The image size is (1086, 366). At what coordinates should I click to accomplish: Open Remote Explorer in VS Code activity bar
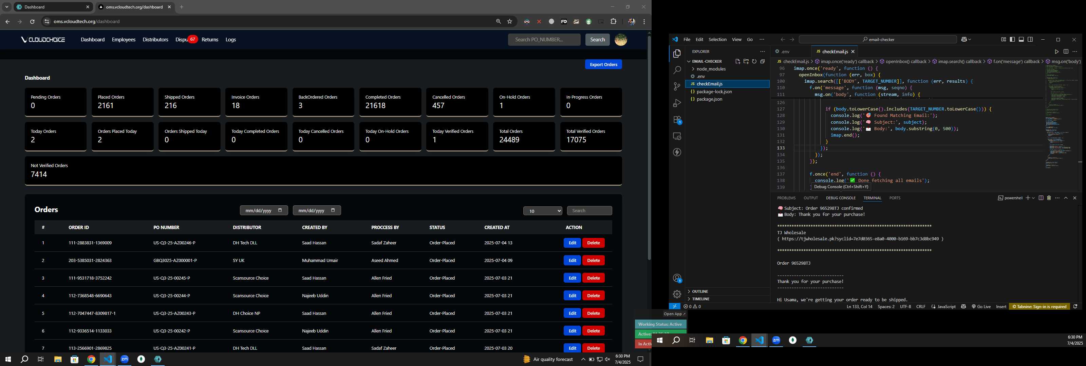pos(677,136)
